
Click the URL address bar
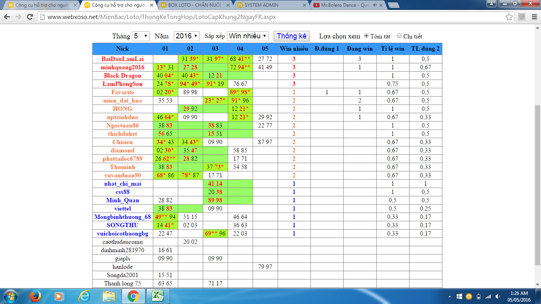(x=273, y=17)
